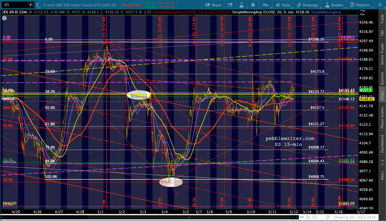The image size is (386, 221).
Task: Open the 15m timeframe selector
Action: tap(266, 5)
